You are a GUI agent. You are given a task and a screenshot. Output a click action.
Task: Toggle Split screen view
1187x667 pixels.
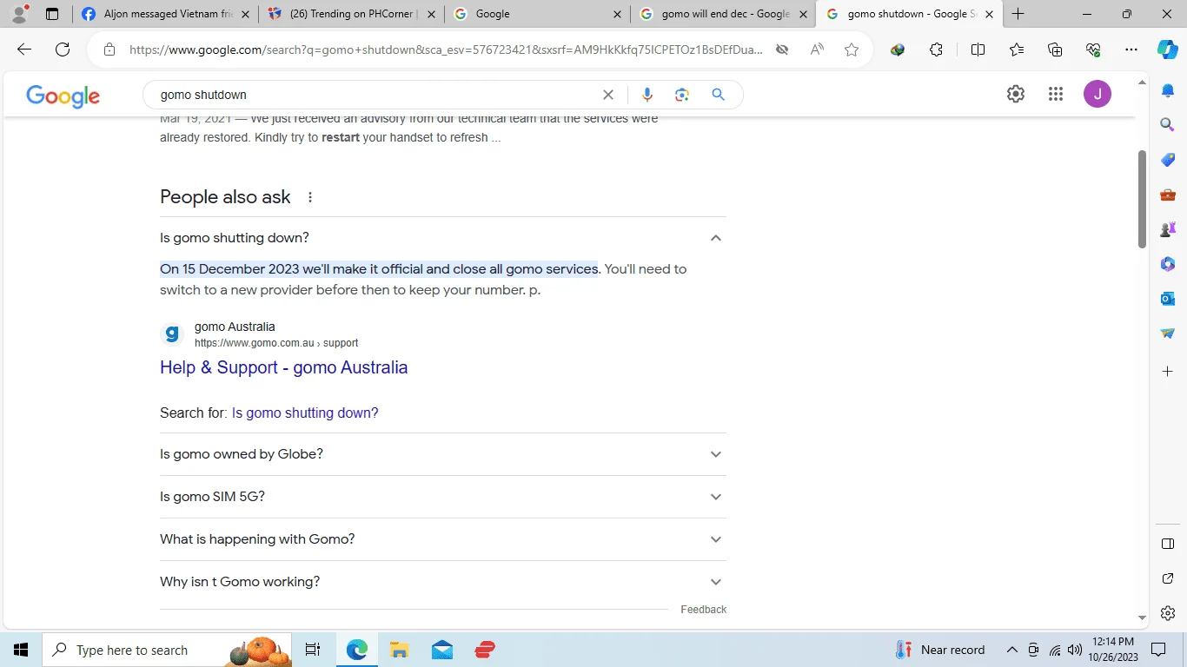pyautogui.click(x=978, y=50)
